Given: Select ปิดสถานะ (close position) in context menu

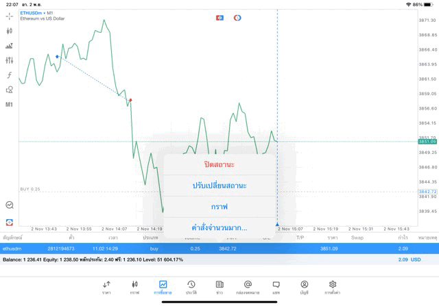Looking at the screenshot, I should (219, 165).
